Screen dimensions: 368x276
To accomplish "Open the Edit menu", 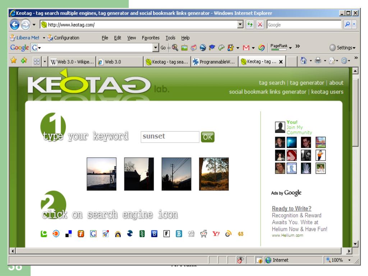I will pos(118,38).
